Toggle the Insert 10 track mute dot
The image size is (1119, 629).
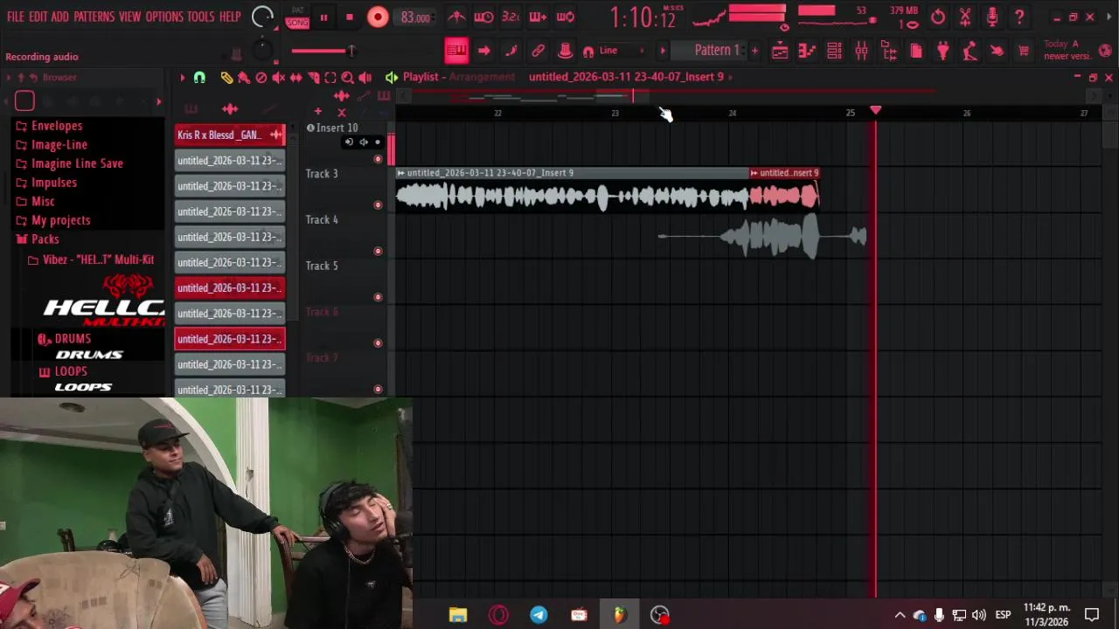click(378, 159)
